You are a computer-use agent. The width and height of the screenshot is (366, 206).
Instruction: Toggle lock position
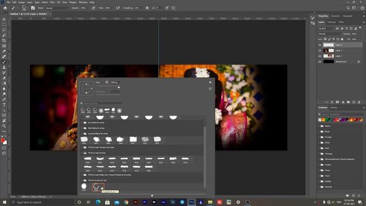coord(333,39)
